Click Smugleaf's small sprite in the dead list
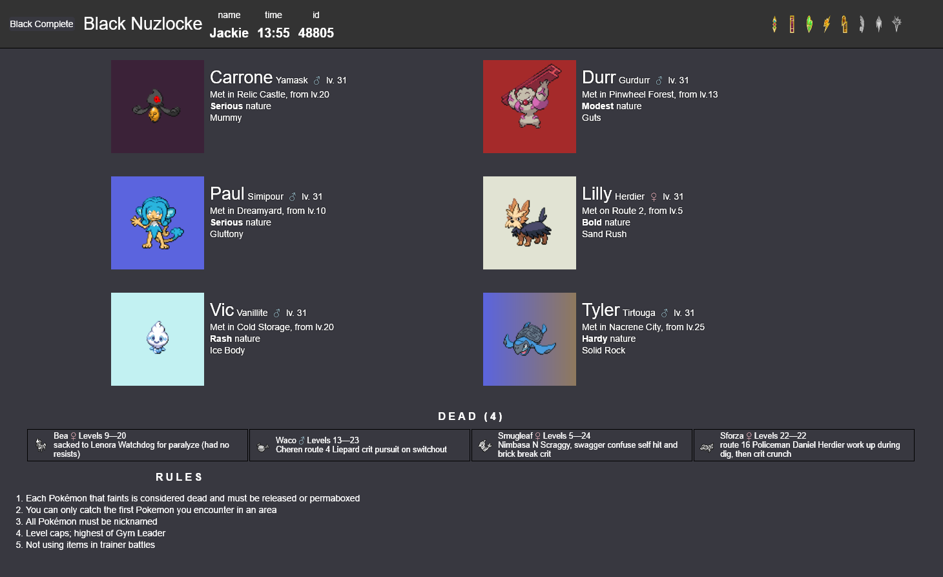 (485, 445)
